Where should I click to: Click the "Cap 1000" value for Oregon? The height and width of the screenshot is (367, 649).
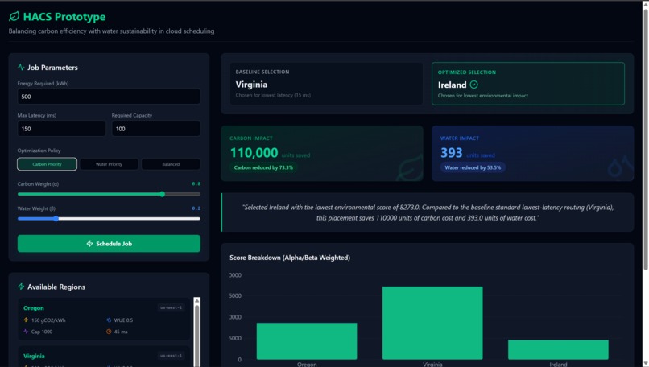pos(42,332)
